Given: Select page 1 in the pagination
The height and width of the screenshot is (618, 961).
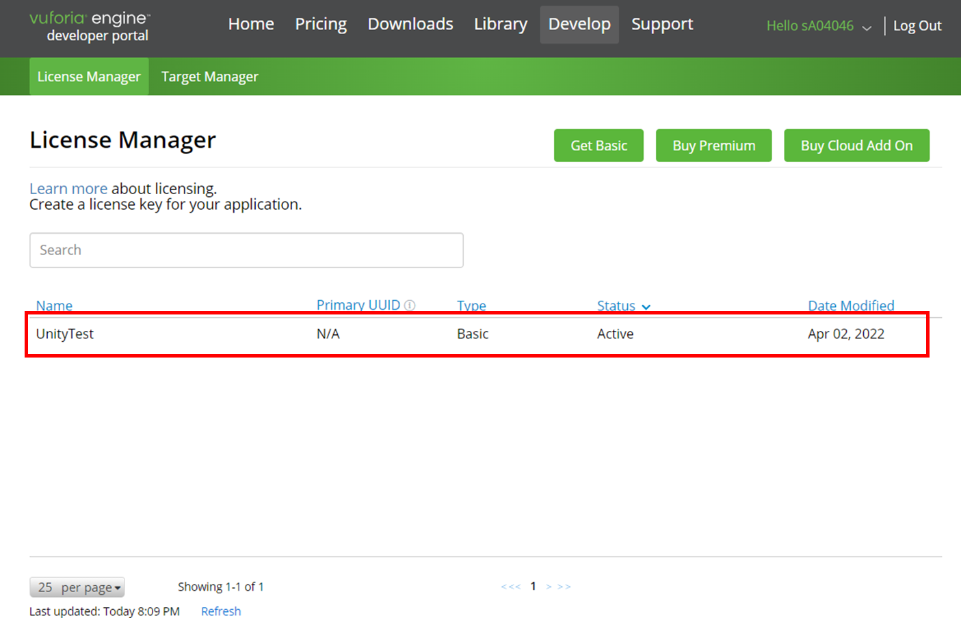Looking at the screenshot, I should coord(533,587).
